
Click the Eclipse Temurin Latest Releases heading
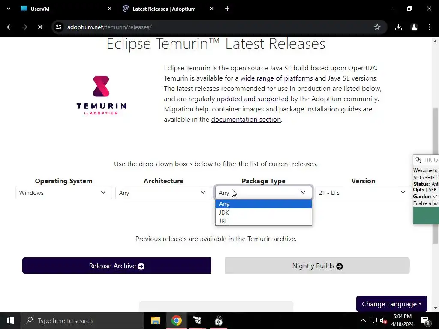coord(216,44)
